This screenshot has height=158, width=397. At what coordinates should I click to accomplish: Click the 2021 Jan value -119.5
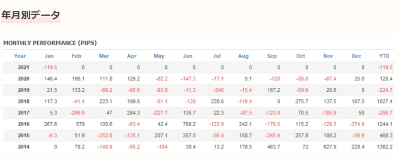50,67
